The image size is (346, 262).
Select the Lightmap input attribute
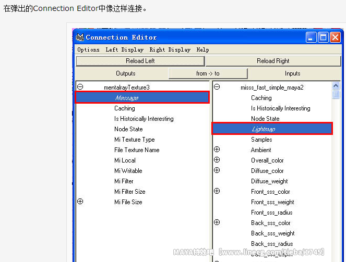pos(272,129)
